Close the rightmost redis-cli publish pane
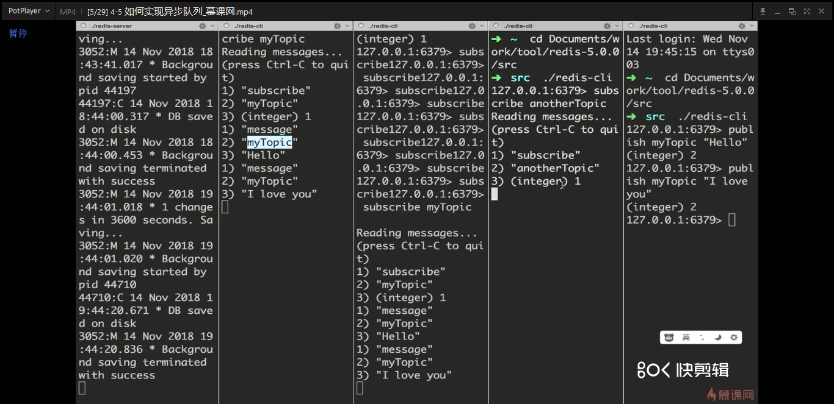 [x=631, y=26]
